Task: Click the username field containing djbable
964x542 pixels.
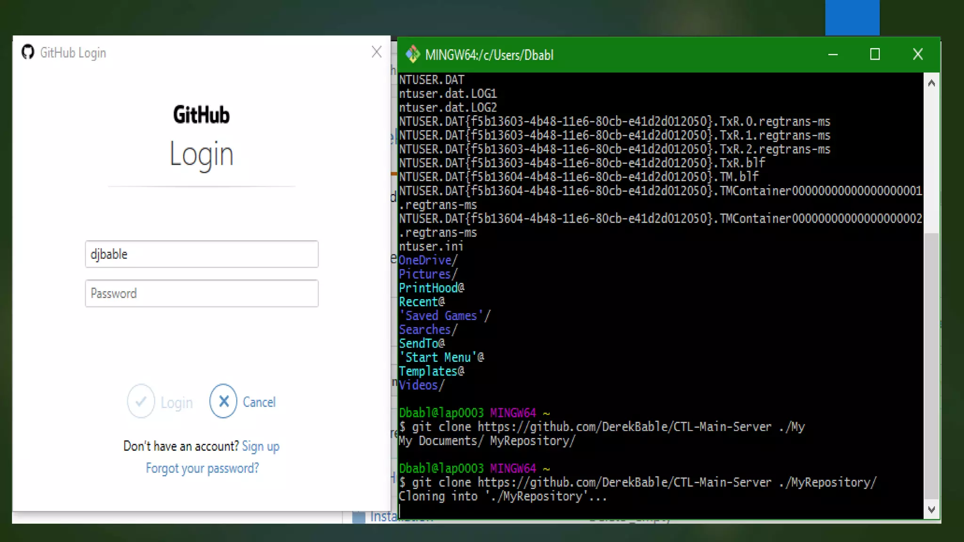Action: pyautogui.click(x=201, y=254)
